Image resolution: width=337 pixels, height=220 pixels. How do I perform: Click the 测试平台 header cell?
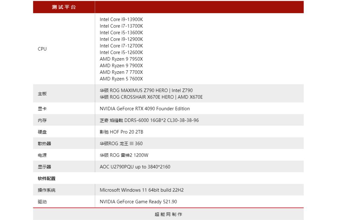pyautogui.click(x=64, y=7)
